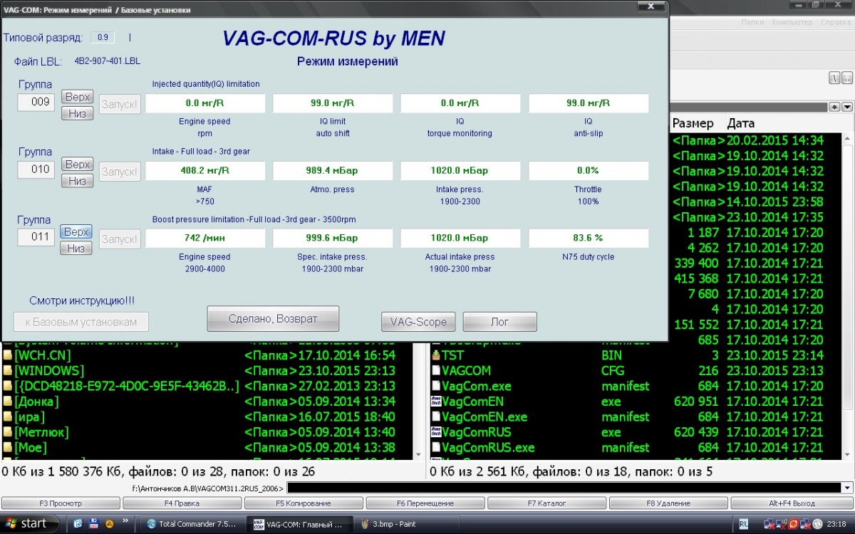Click the Лог button

(x=500, y=322)
